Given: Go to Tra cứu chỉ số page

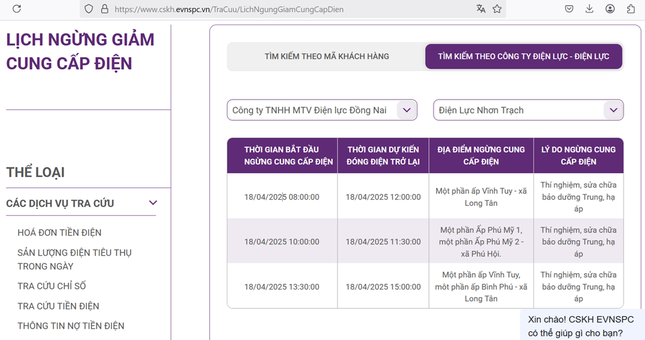Looking at the screenshot, I should [x=52, y=286].
